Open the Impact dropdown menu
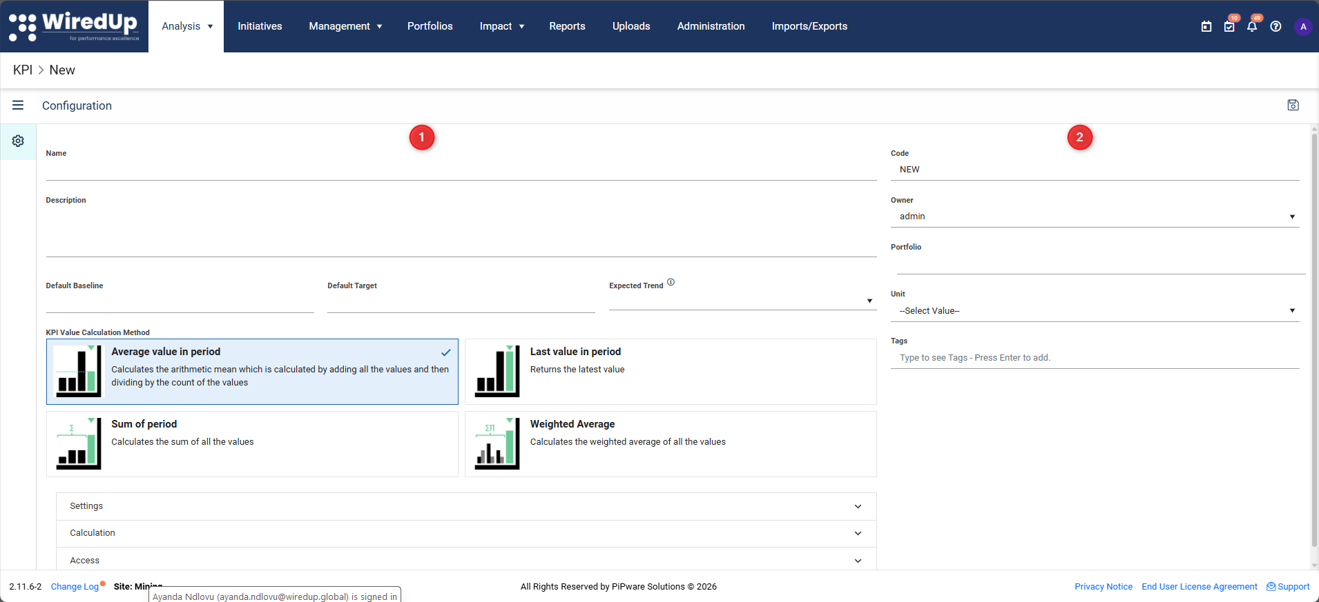1319x602 pixels. [502, 26]
